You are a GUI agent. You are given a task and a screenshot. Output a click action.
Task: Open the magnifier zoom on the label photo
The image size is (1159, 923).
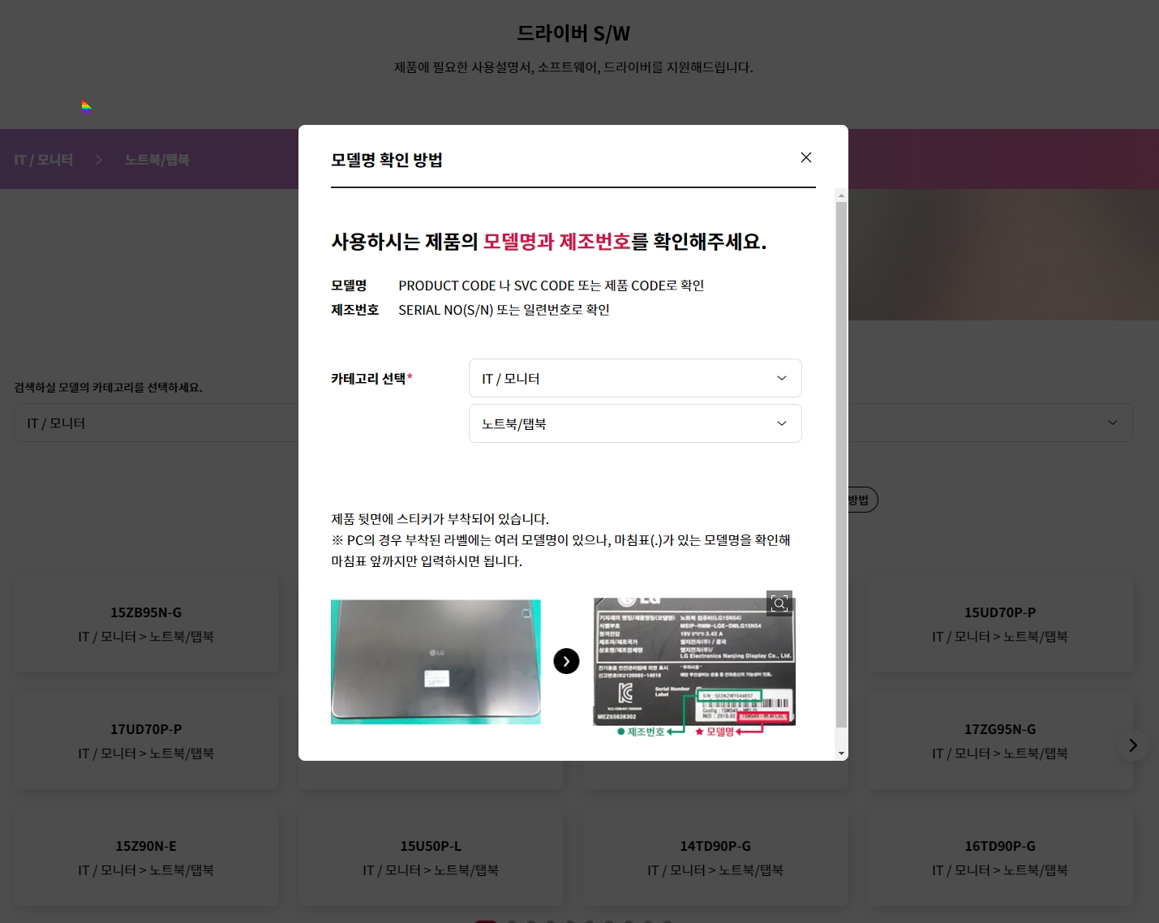coord(779,603)
